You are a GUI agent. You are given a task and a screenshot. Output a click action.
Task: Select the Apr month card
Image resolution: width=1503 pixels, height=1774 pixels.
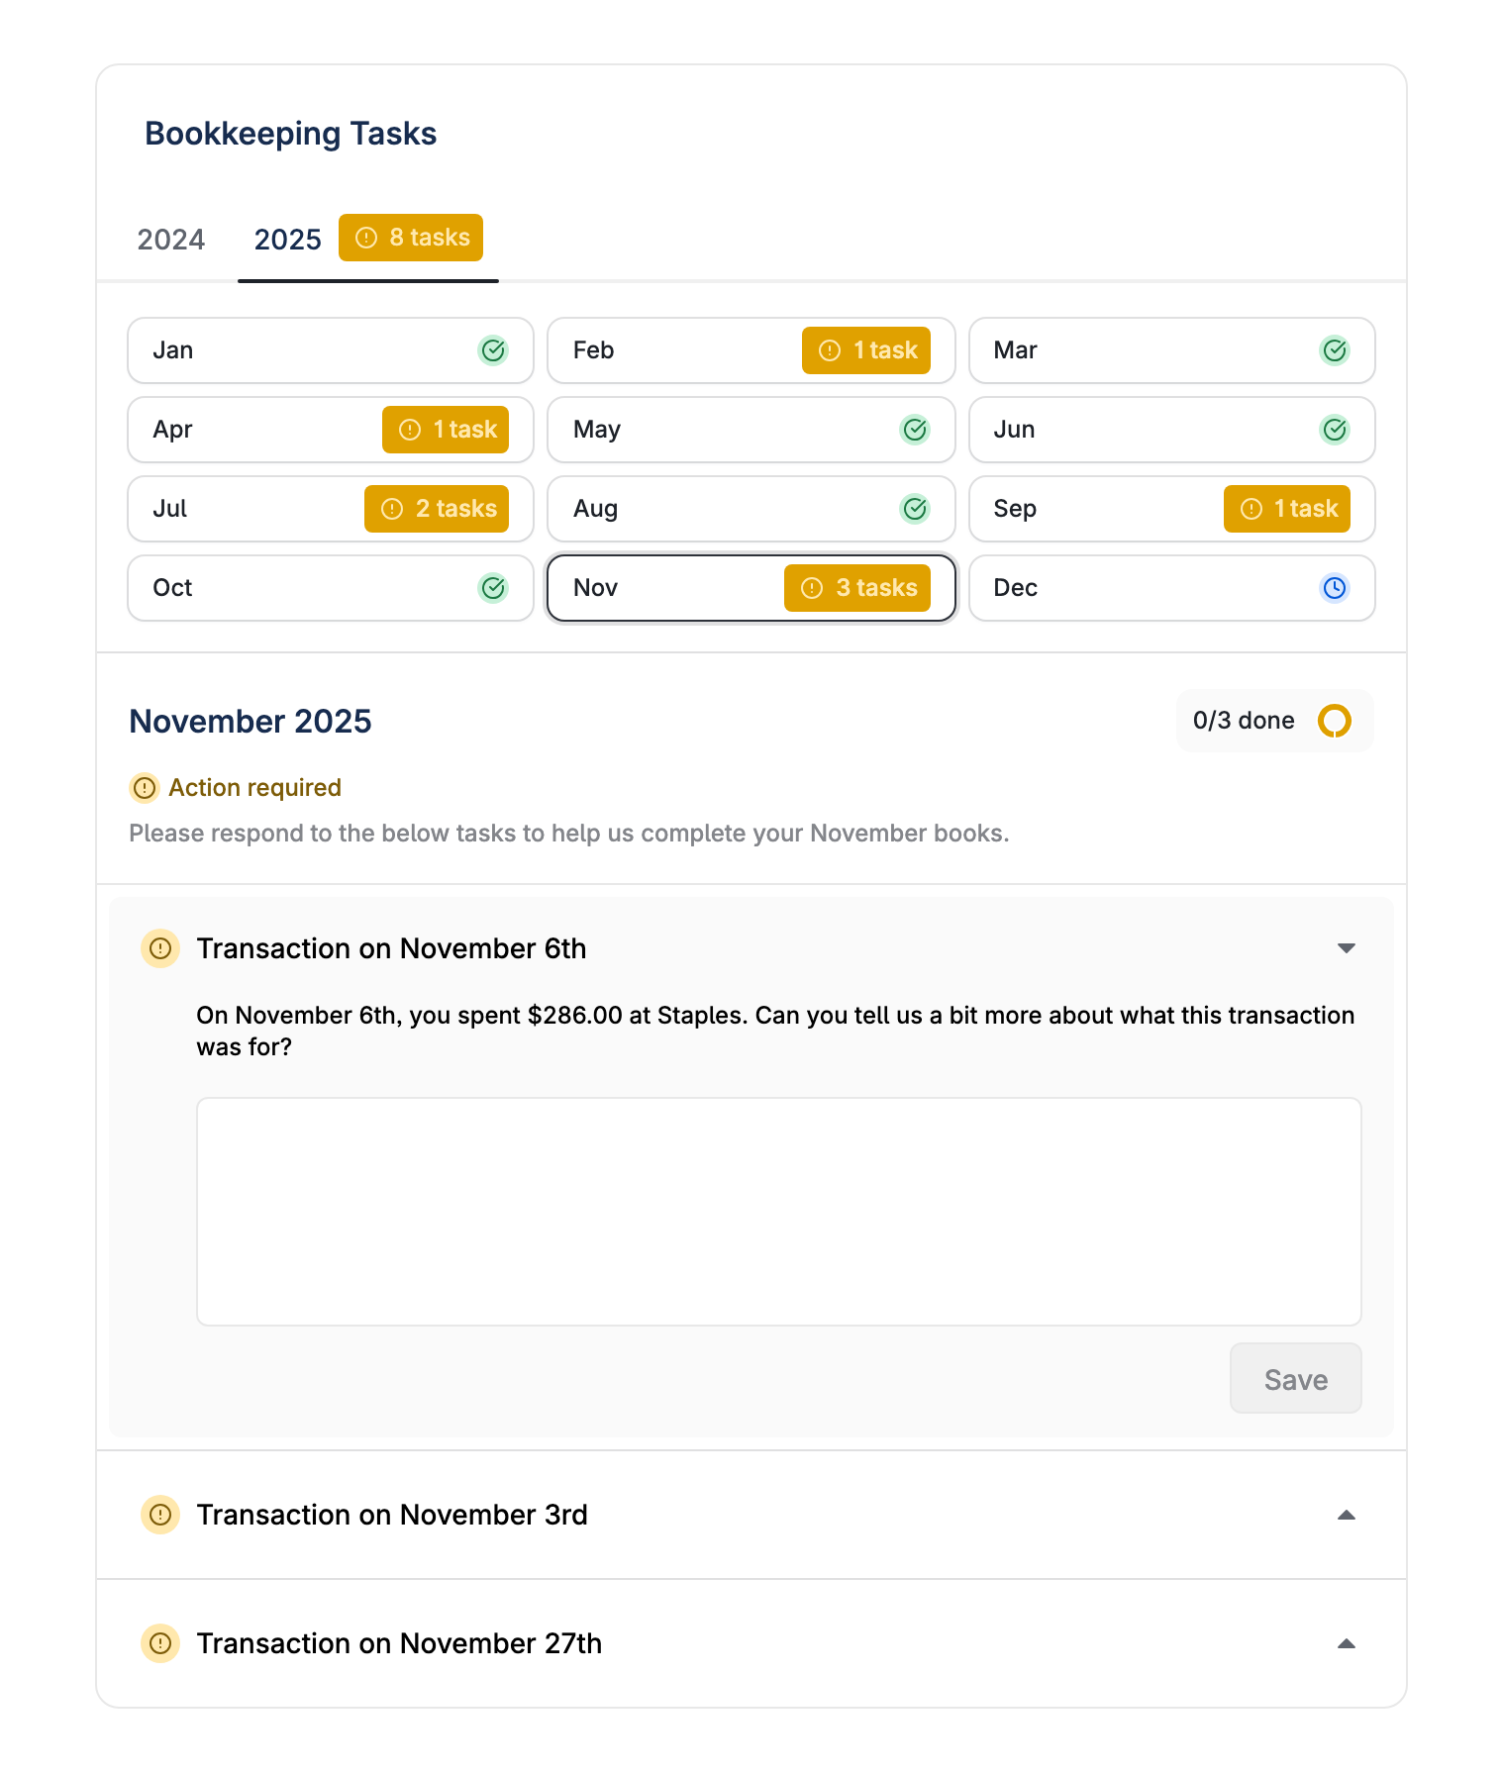[x=331, y=430]
